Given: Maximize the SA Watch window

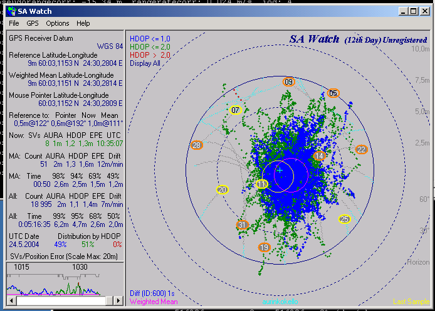Looking at the screenshot, I should [413, 11].
